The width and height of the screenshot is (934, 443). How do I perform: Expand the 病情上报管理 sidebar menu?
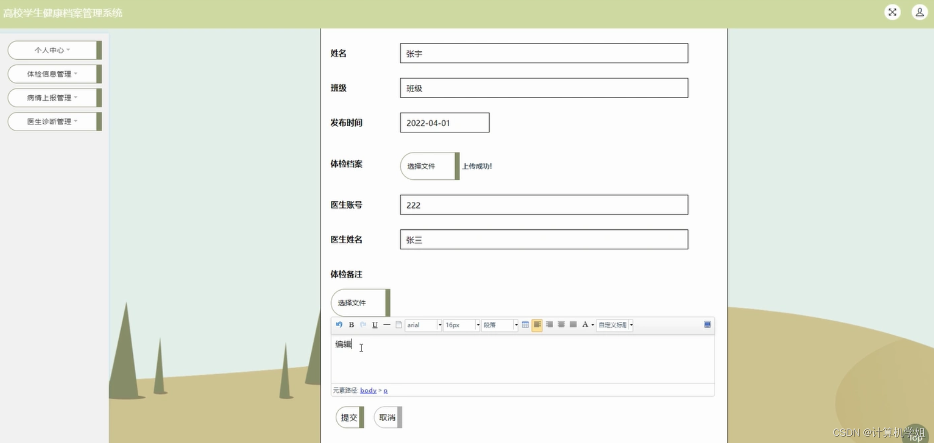[x=54, y=97]
